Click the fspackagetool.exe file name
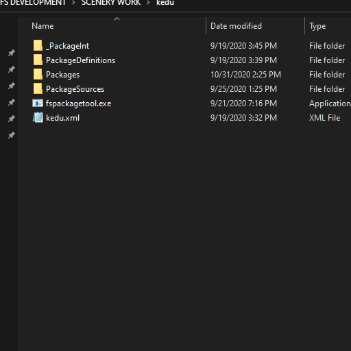The image size is (351, 351). pyautogui.click(x=78, y=104)
